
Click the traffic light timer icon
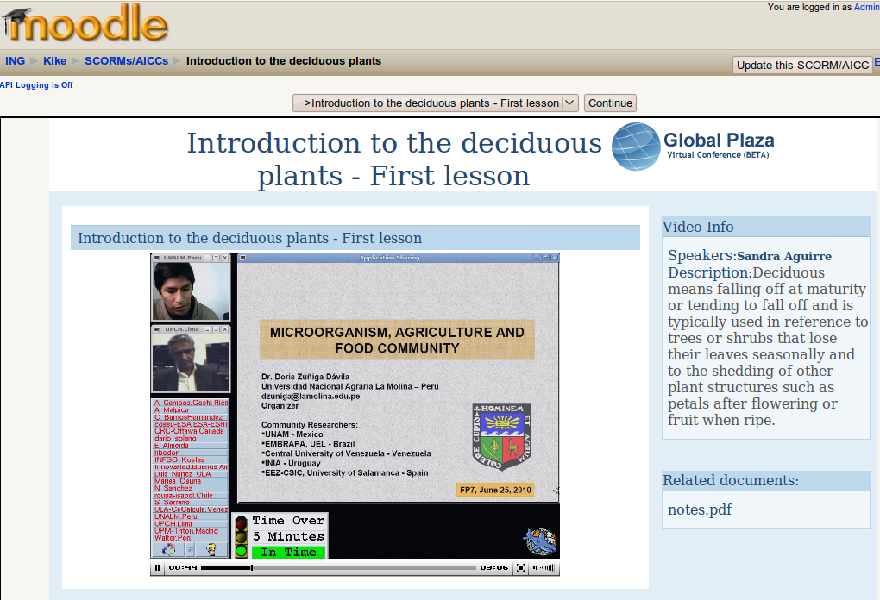pos(241,536)
